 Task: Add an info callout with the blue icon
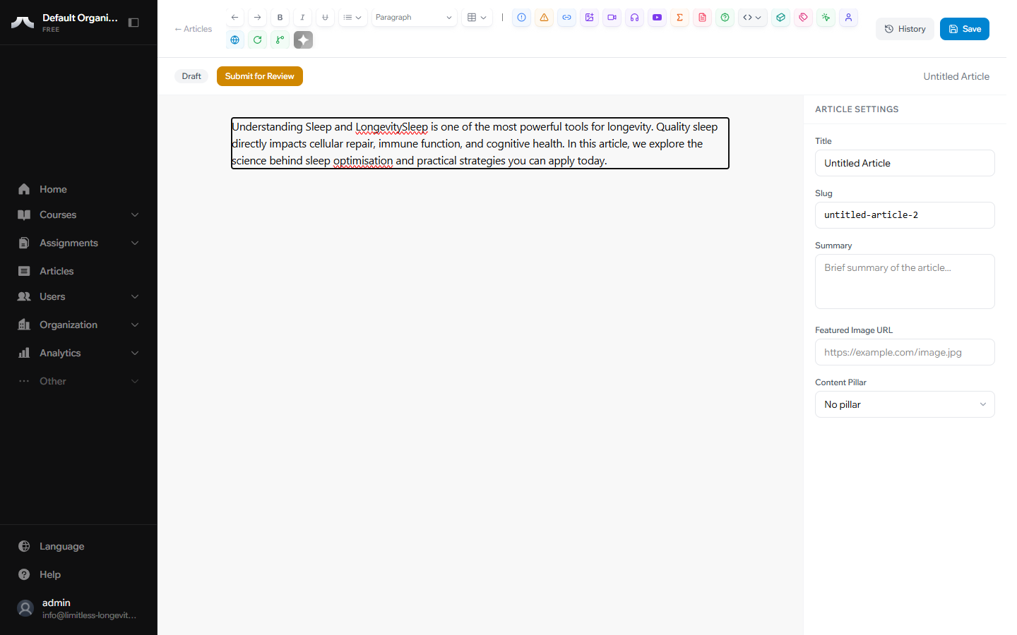click(x=521, y=18)
